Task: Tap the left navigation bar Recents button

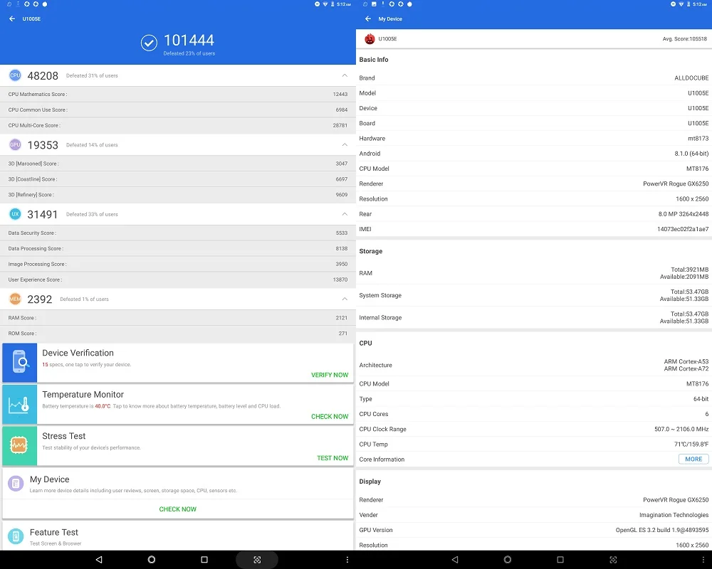Action: (204, 560)
